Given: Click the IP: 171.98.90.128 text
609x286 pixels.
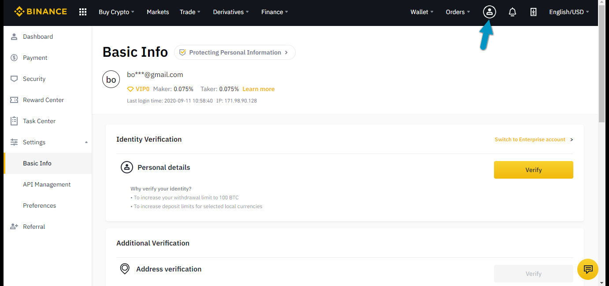Looking at the screenshot, I should pyautogui.click(x=237, y=101).
